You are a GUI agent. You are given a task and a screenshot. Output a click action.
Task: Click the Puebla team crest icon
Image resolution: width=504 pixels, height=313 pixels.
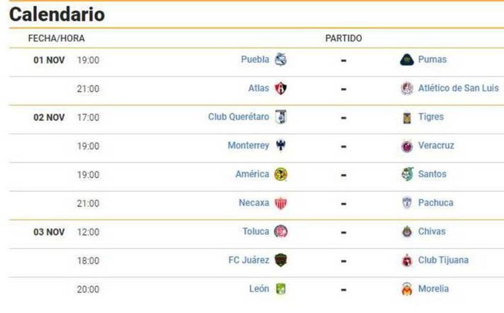(280, 59)
